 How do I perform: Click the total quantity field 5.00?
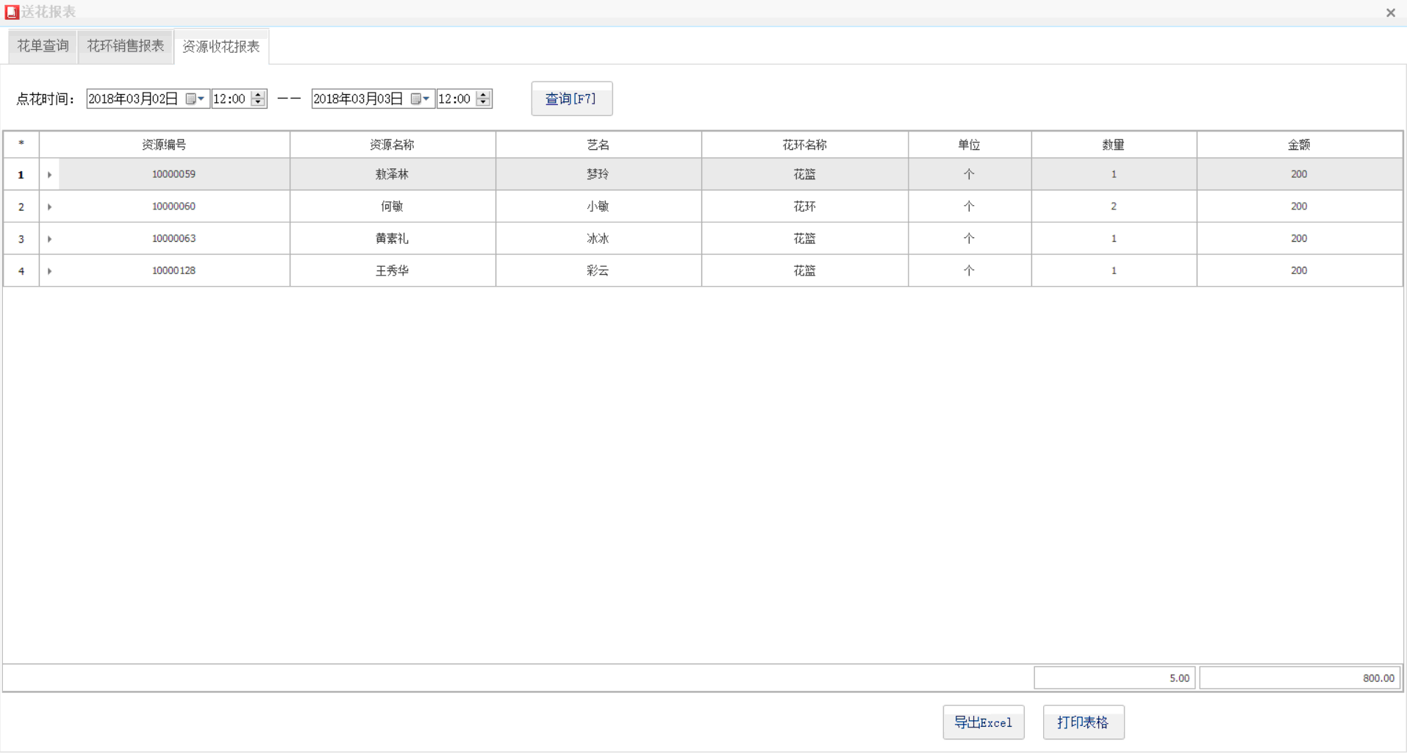[x=1114, y=678]
